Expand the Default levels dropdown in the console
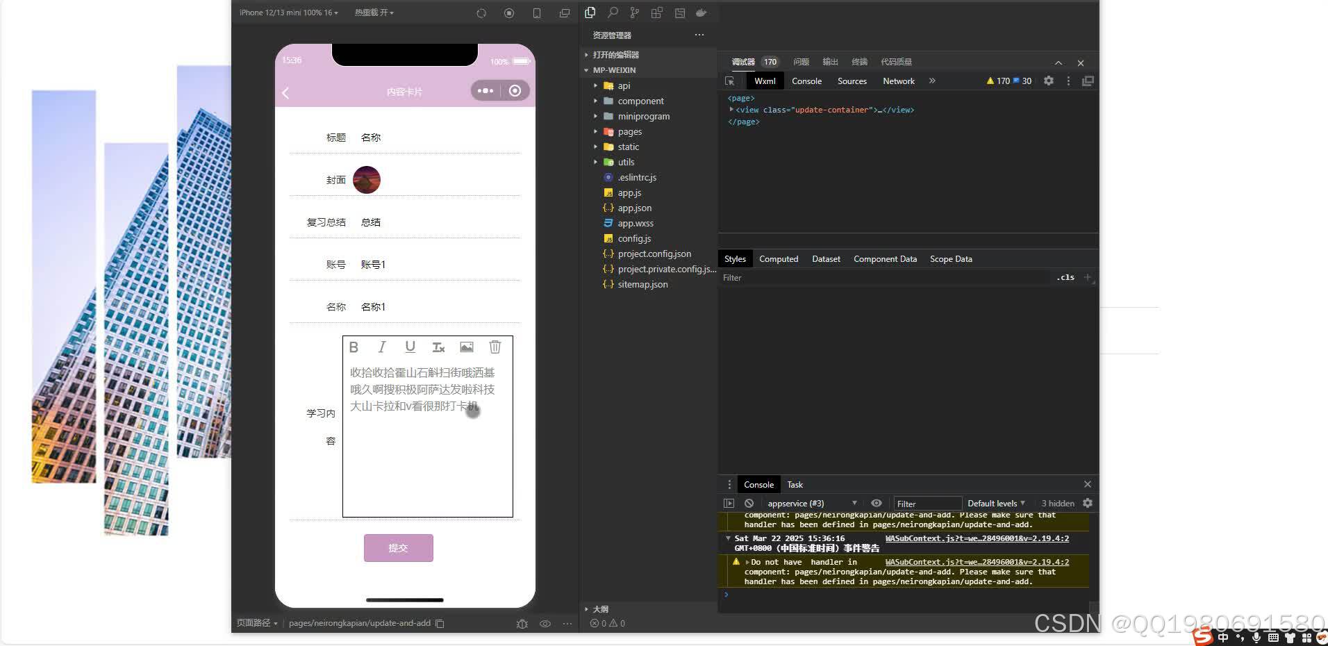This screenshot has height=646, width=1328. [x=995, y=503]
